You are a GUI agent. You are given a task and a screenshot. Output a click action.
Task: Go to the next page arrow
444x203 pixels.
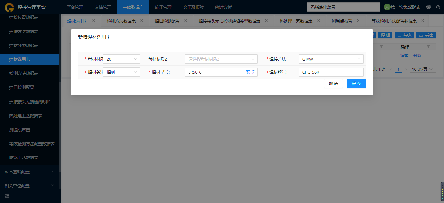pyautogui.click(x=405, y=69)
